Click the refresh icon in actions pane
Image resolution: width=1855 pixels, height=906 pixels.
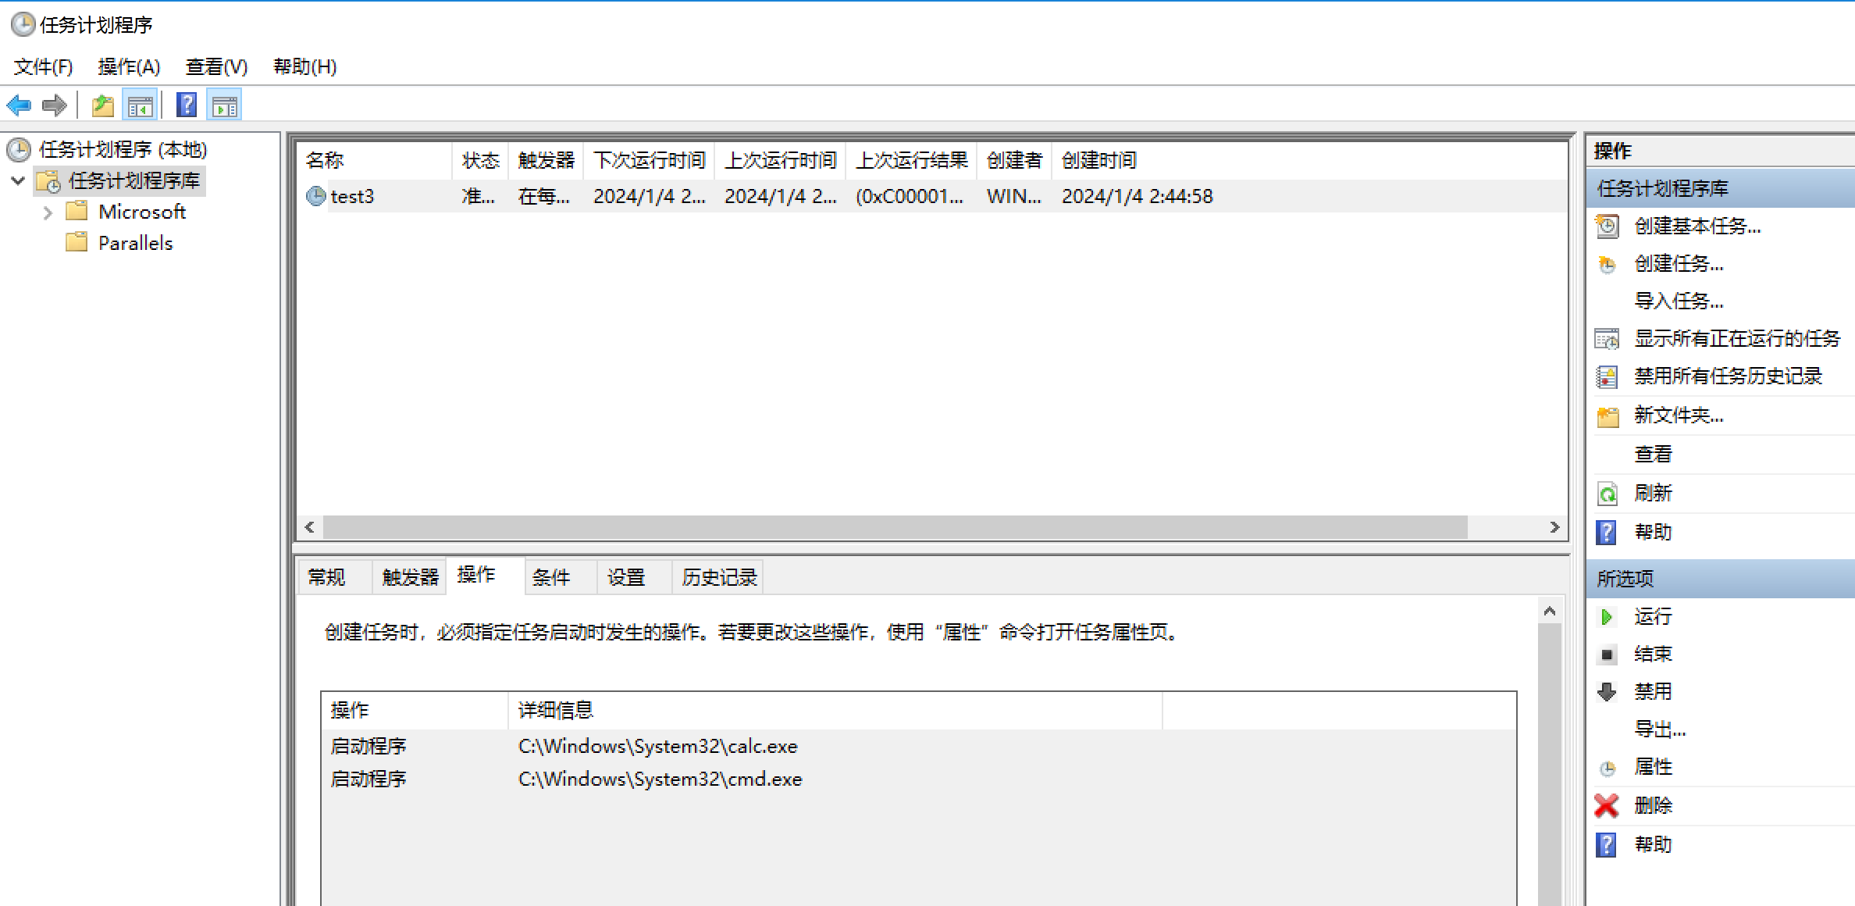coord(1608,494)
